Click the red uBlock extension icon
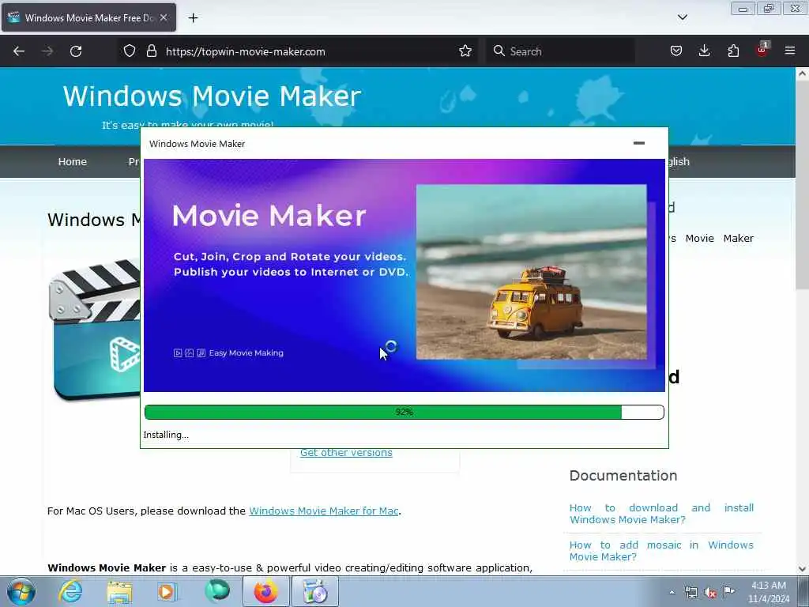The image size is (809, 607). point(762,50)
